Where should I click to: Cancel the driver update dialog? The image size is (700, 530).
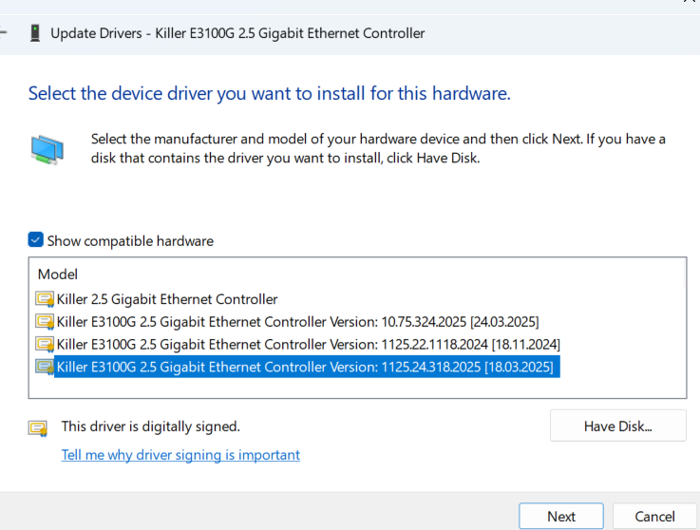pyautogui.click(x=654, y=517)
